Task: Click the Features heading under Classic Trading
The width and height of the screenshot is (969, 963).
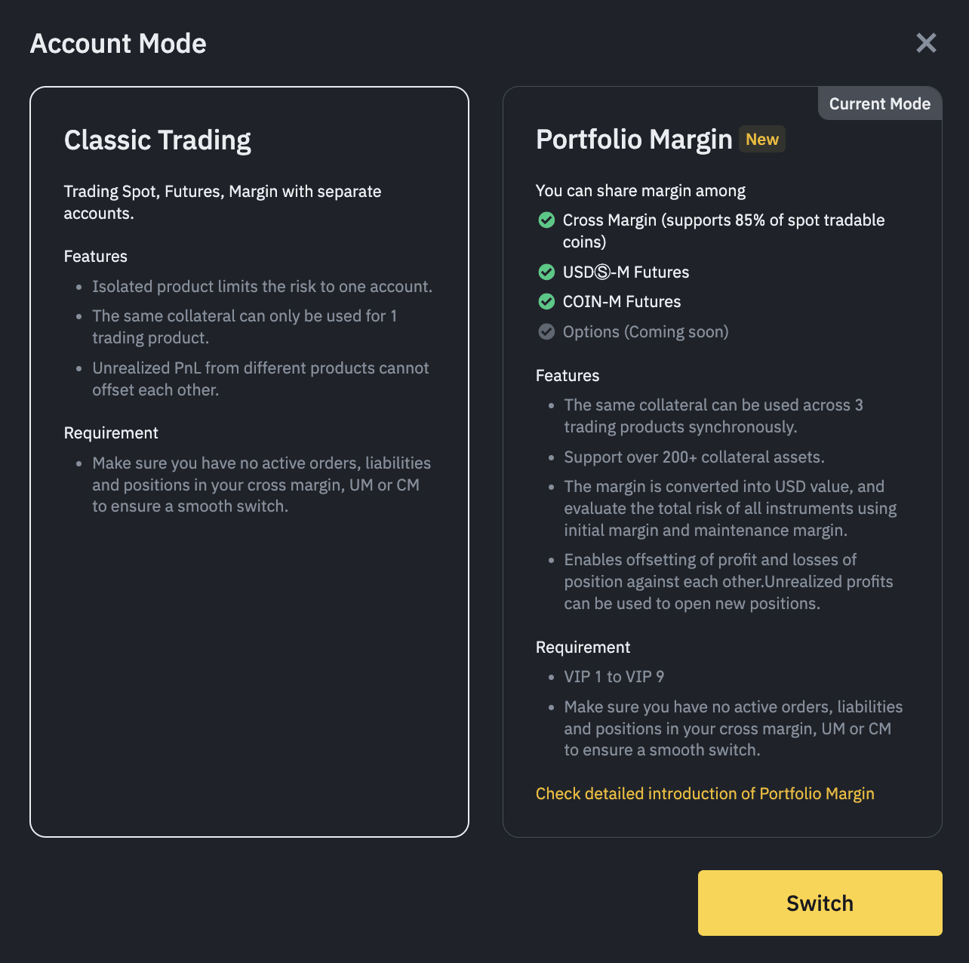Action: coord(95,257)
